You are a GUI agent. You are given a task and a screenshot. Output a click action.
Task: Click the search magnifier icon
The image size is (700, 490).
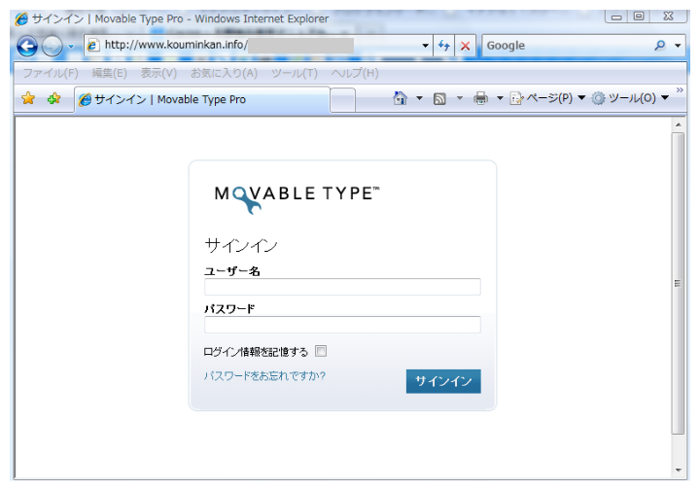pos(660,45)
